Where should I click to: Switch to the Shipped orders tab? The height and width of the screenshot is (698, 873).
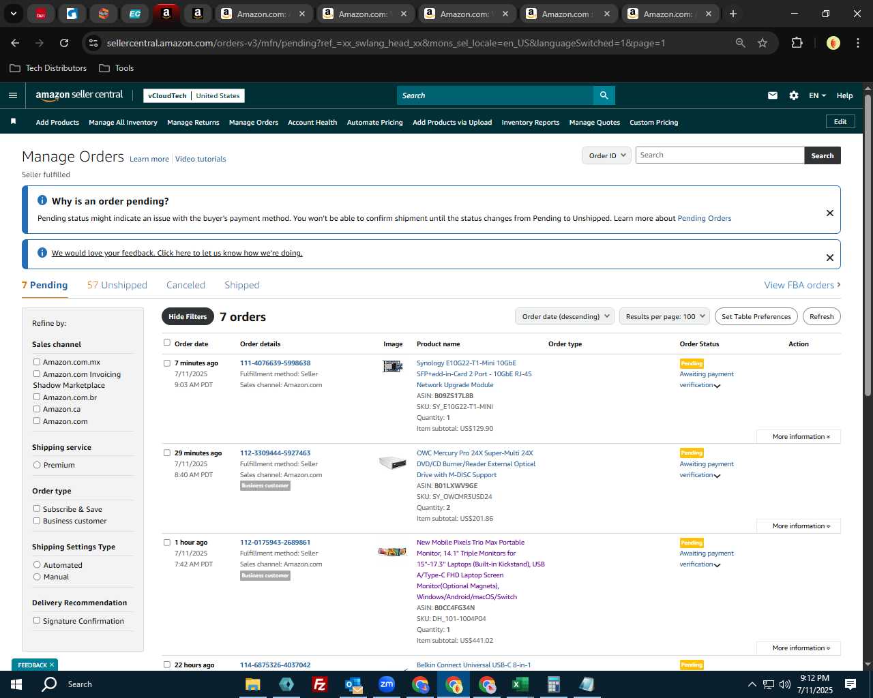coord(242,285)
